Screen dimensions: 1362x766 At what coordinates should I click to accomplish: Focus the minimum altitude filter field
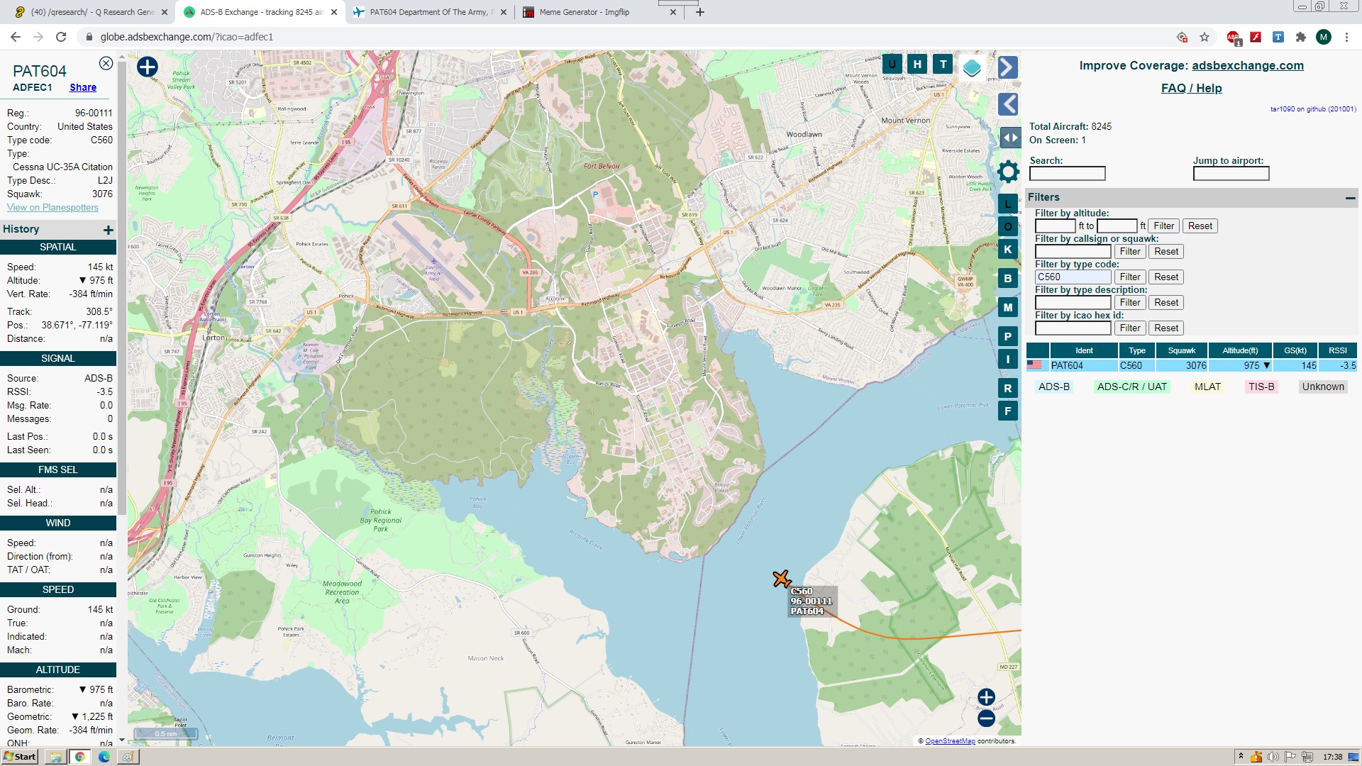(x=1055, y=226)
